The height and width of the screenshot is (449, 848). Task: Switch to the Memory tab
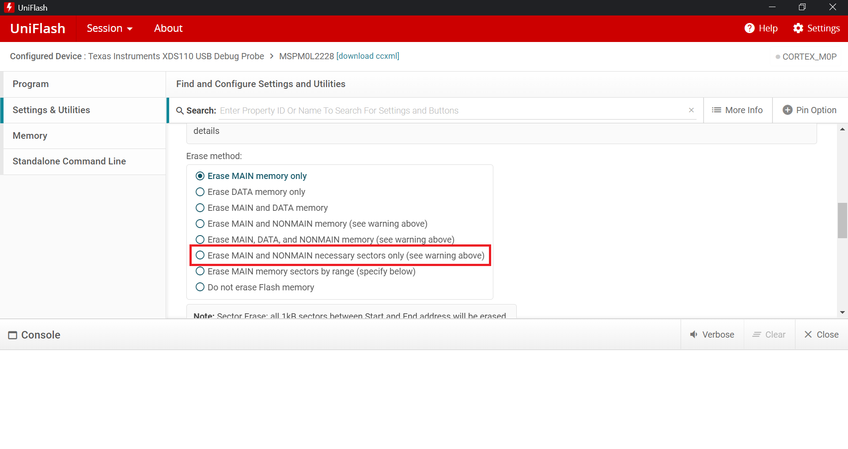click(x=30, y=136)
